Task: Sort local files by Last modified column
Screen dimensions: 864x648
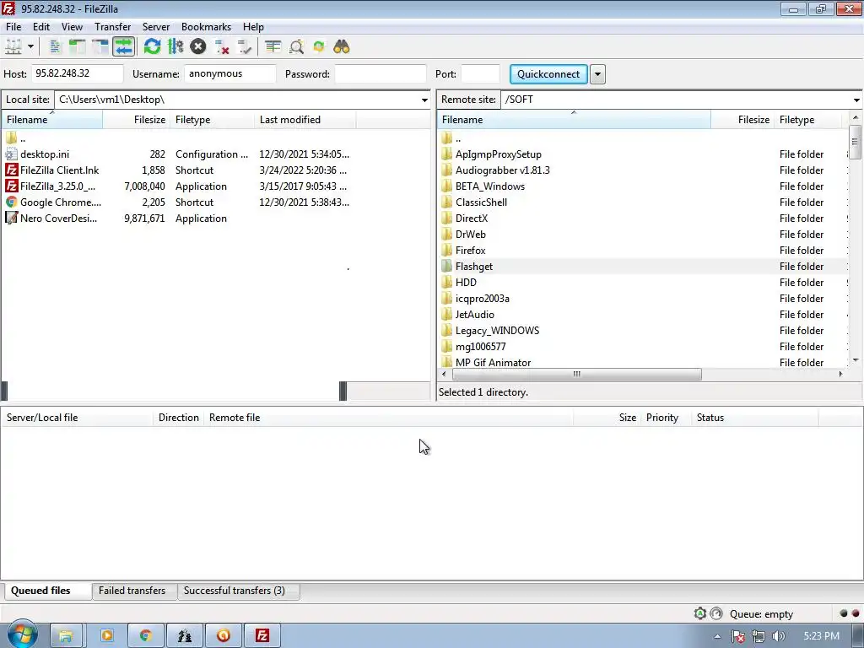Action: pos(305,120)
